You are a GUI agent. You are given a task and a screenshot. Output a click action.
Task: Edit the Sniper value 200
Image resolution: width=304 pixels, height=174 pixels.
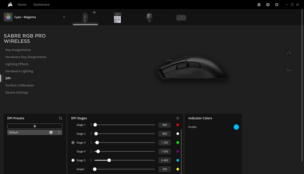[x=165, y=169]
